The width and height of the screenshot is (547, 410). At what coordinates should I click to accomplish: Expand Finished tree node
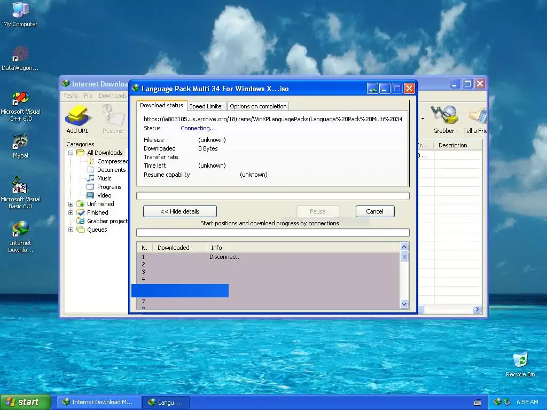point(71,212)
